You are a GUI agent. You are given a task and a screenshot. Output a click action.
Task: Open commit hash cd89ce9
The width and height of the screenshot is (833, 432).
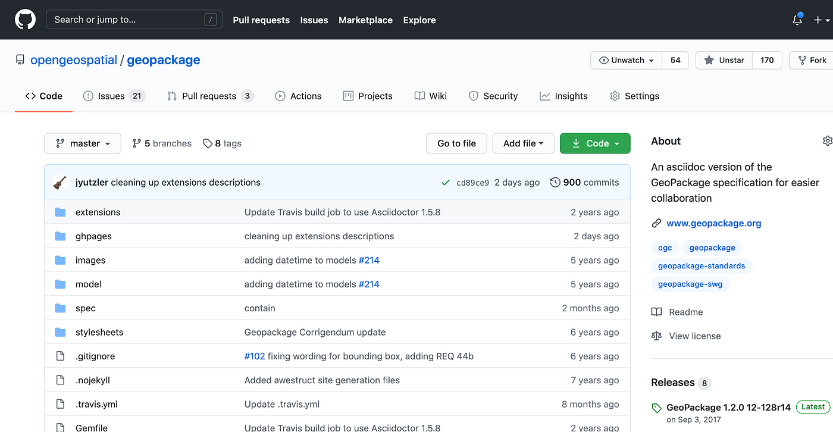(x=473, y=183)
